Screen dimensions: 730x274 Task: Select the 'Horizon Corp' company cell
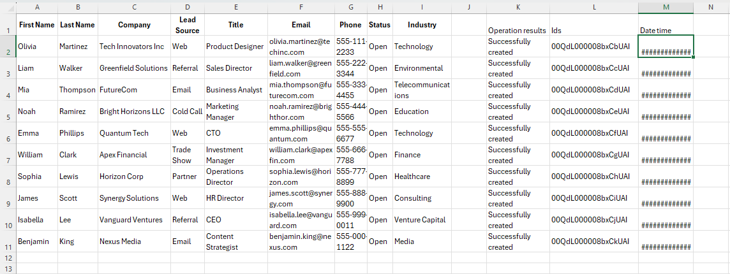pos(133,177)
